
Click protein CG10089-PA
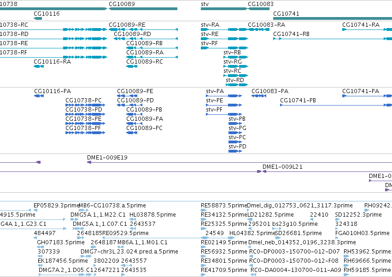point(134,124)
